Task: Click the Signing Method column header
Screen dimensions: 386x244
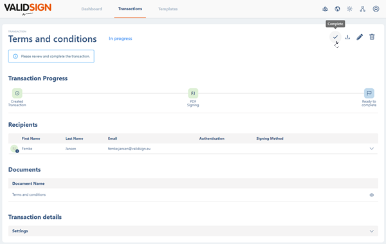Action: pyautogui.click(x=270, y=138)
